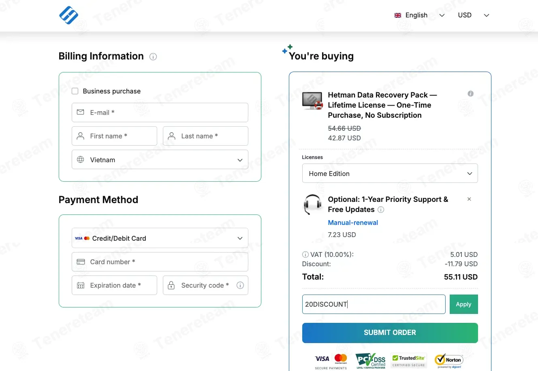Open the Manual-renewal link

353,223
